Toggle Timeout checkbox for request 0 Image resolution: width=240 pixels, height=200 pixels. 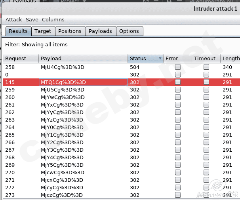click(x=206, y=74)
